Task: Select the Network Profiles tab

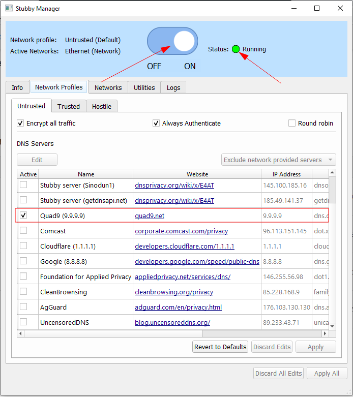Action: point(59,87)
